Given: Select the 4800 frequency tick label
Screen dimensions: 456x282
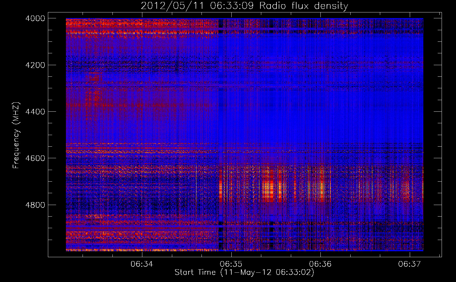Looking at the screenshot, I should coord(35,205).
